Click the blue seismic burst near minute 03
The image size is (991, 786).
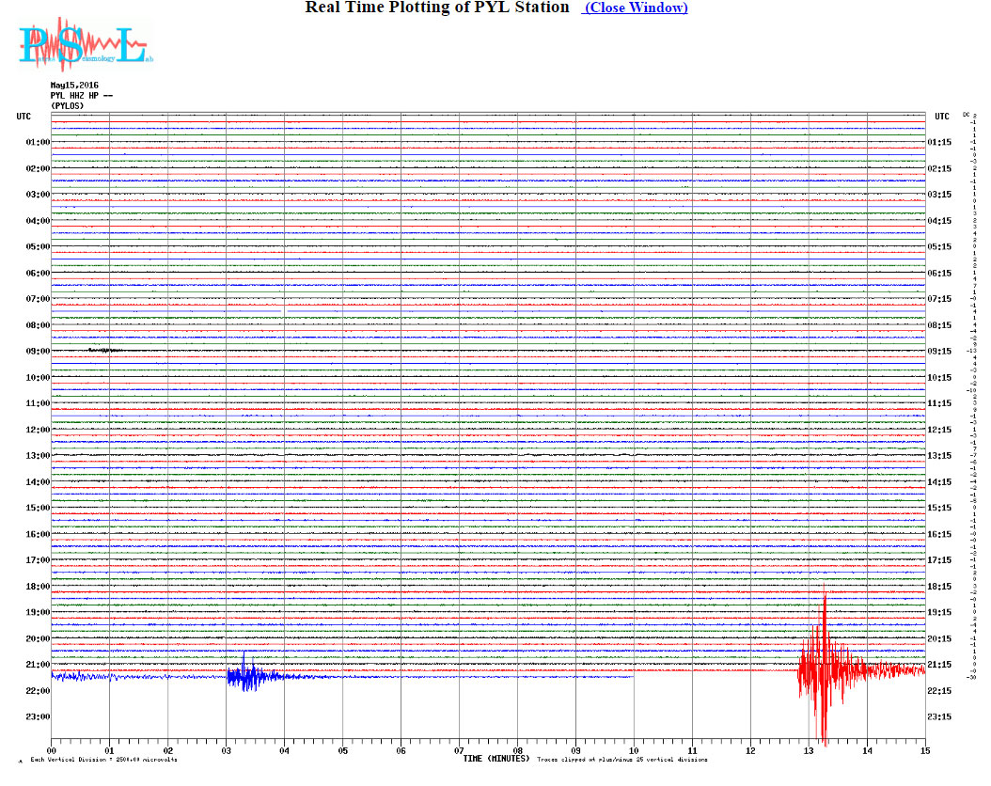(x=249, y=675)
